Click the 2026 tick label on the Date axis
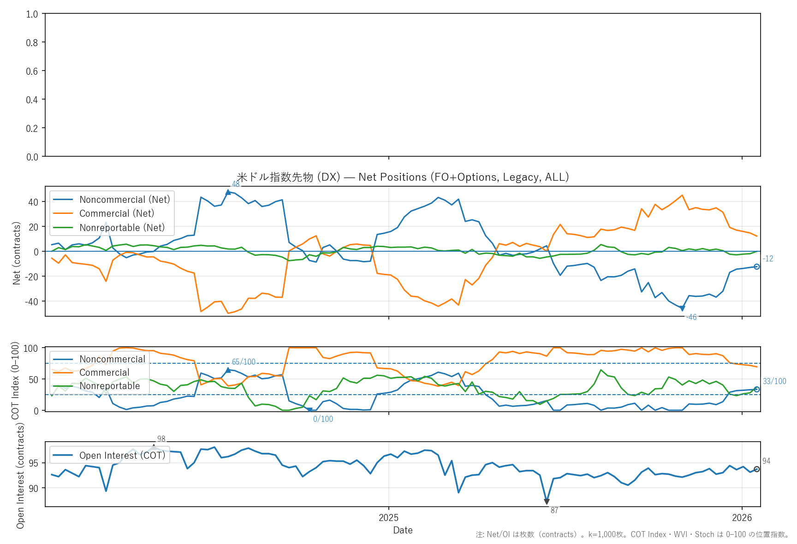The width and height of the screenshot is (797, 544). [x=742, y=518]
